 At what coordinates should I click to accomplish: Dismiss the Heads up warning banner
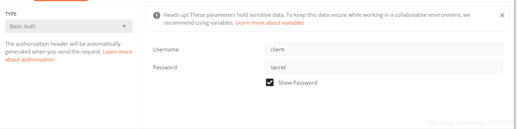(x=502, y=15)
